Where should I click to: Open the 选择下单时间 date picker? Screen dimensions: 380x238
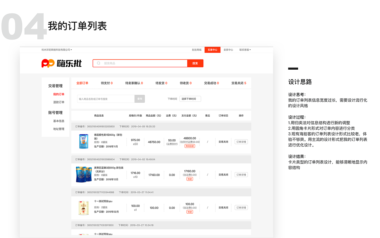click(x=189, y=98)
